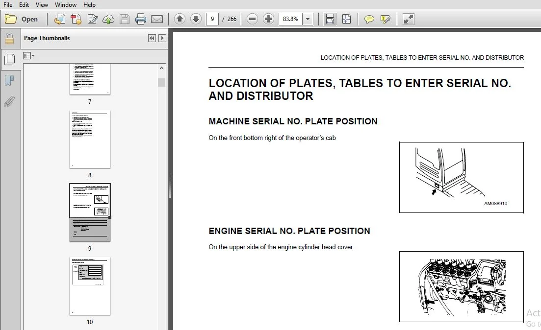
Task: Select the page 10 thumbnail
Action: (x=90, y=286)
